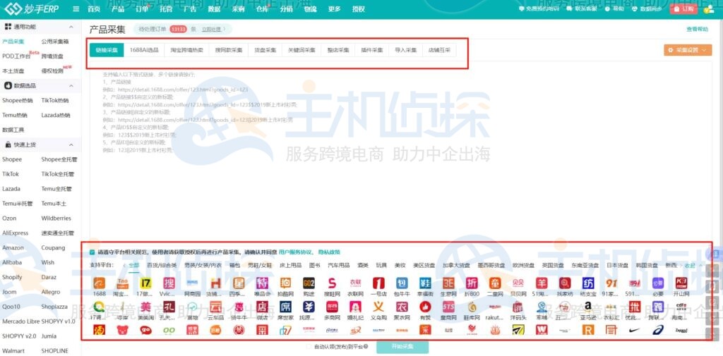Viewport: 723px width, 356px height.
Task: Open the 用户服务协议 link
Action: coord(297,252)
